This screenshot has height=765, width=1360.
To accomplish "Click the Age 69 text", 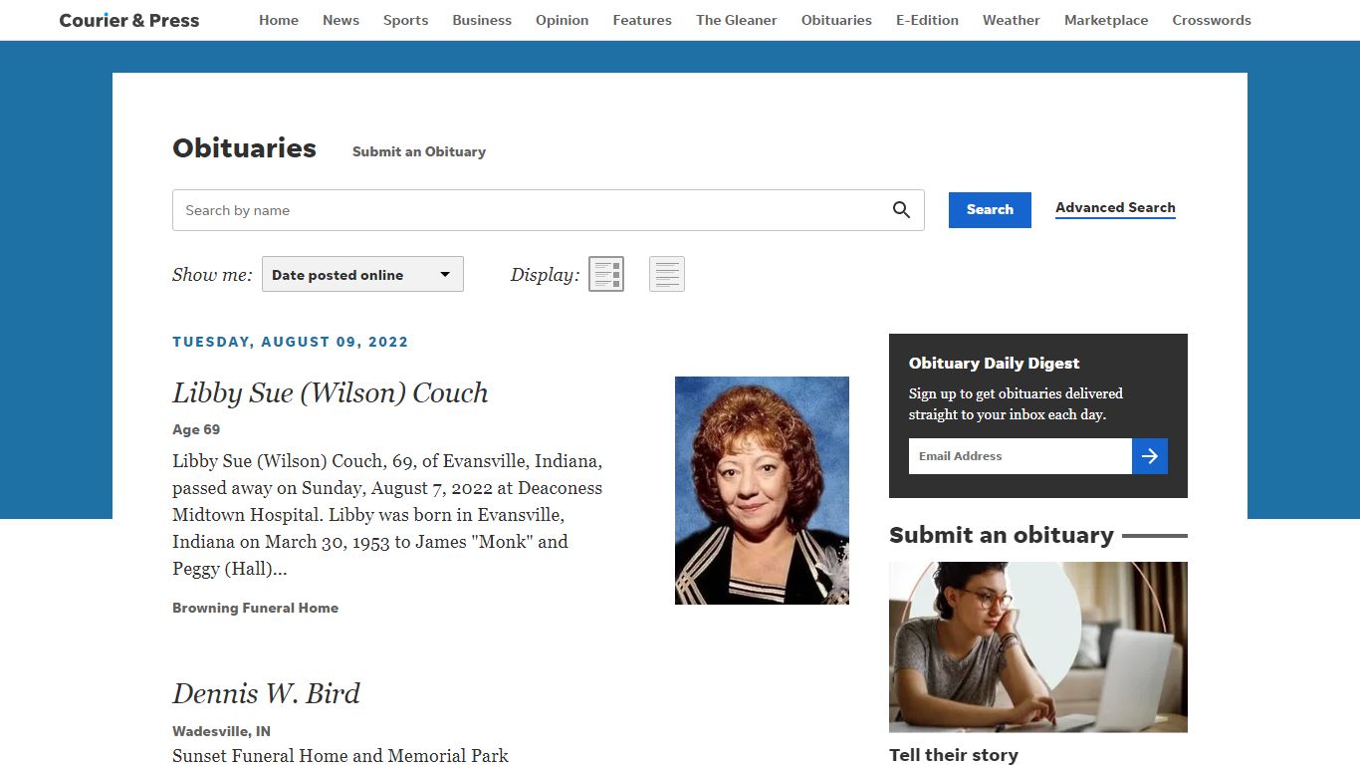I will 196,429.
